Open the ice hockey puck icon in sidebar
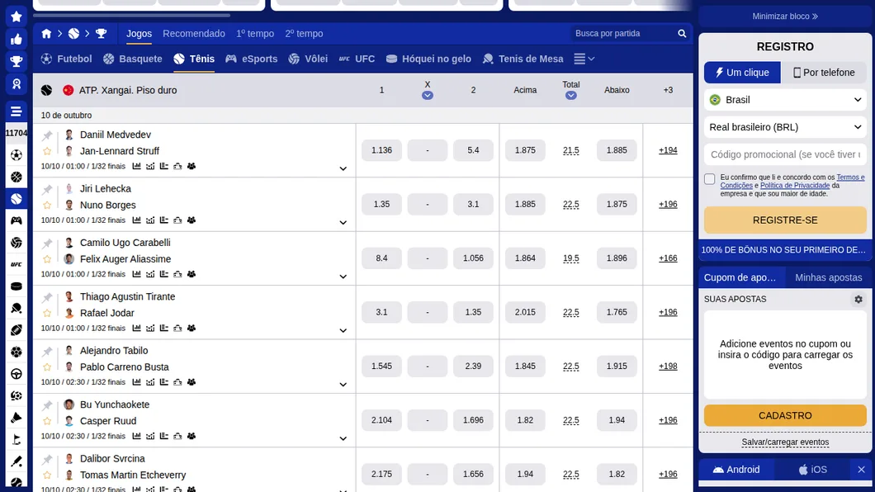875x492 pixels. point(17,286)
